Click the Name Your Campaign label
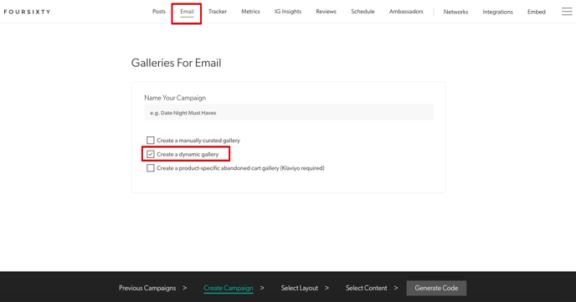 (175, 98)
